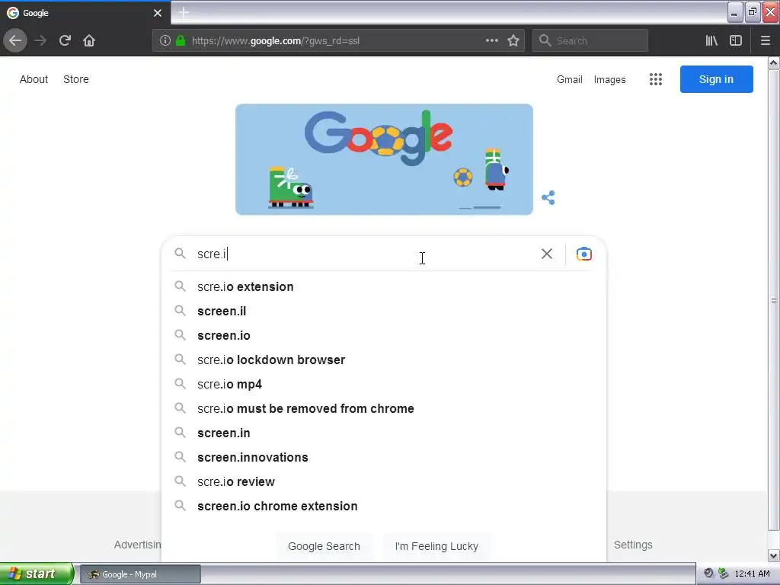Search by image with camera icon
This screenshot has width=780, height=585.
point(584,254)
